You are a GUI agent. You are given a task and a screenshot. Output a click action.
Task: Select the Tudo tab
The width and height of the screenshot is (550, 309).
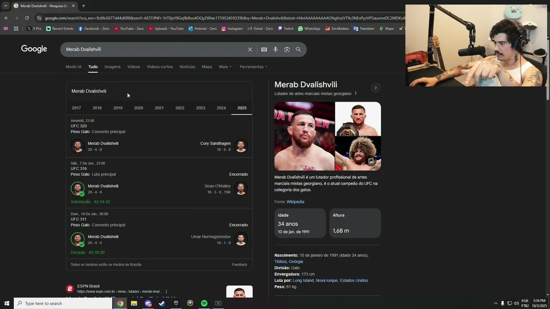pyautogui.click(x=93, y=67)
